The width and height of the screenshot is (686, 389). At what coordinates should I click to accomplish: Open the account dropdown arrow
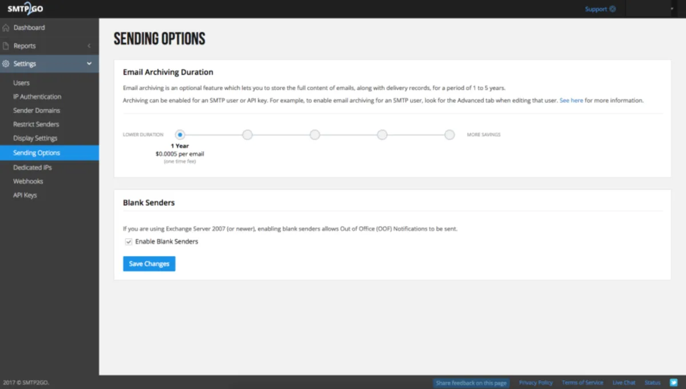[x=672, y=9]
